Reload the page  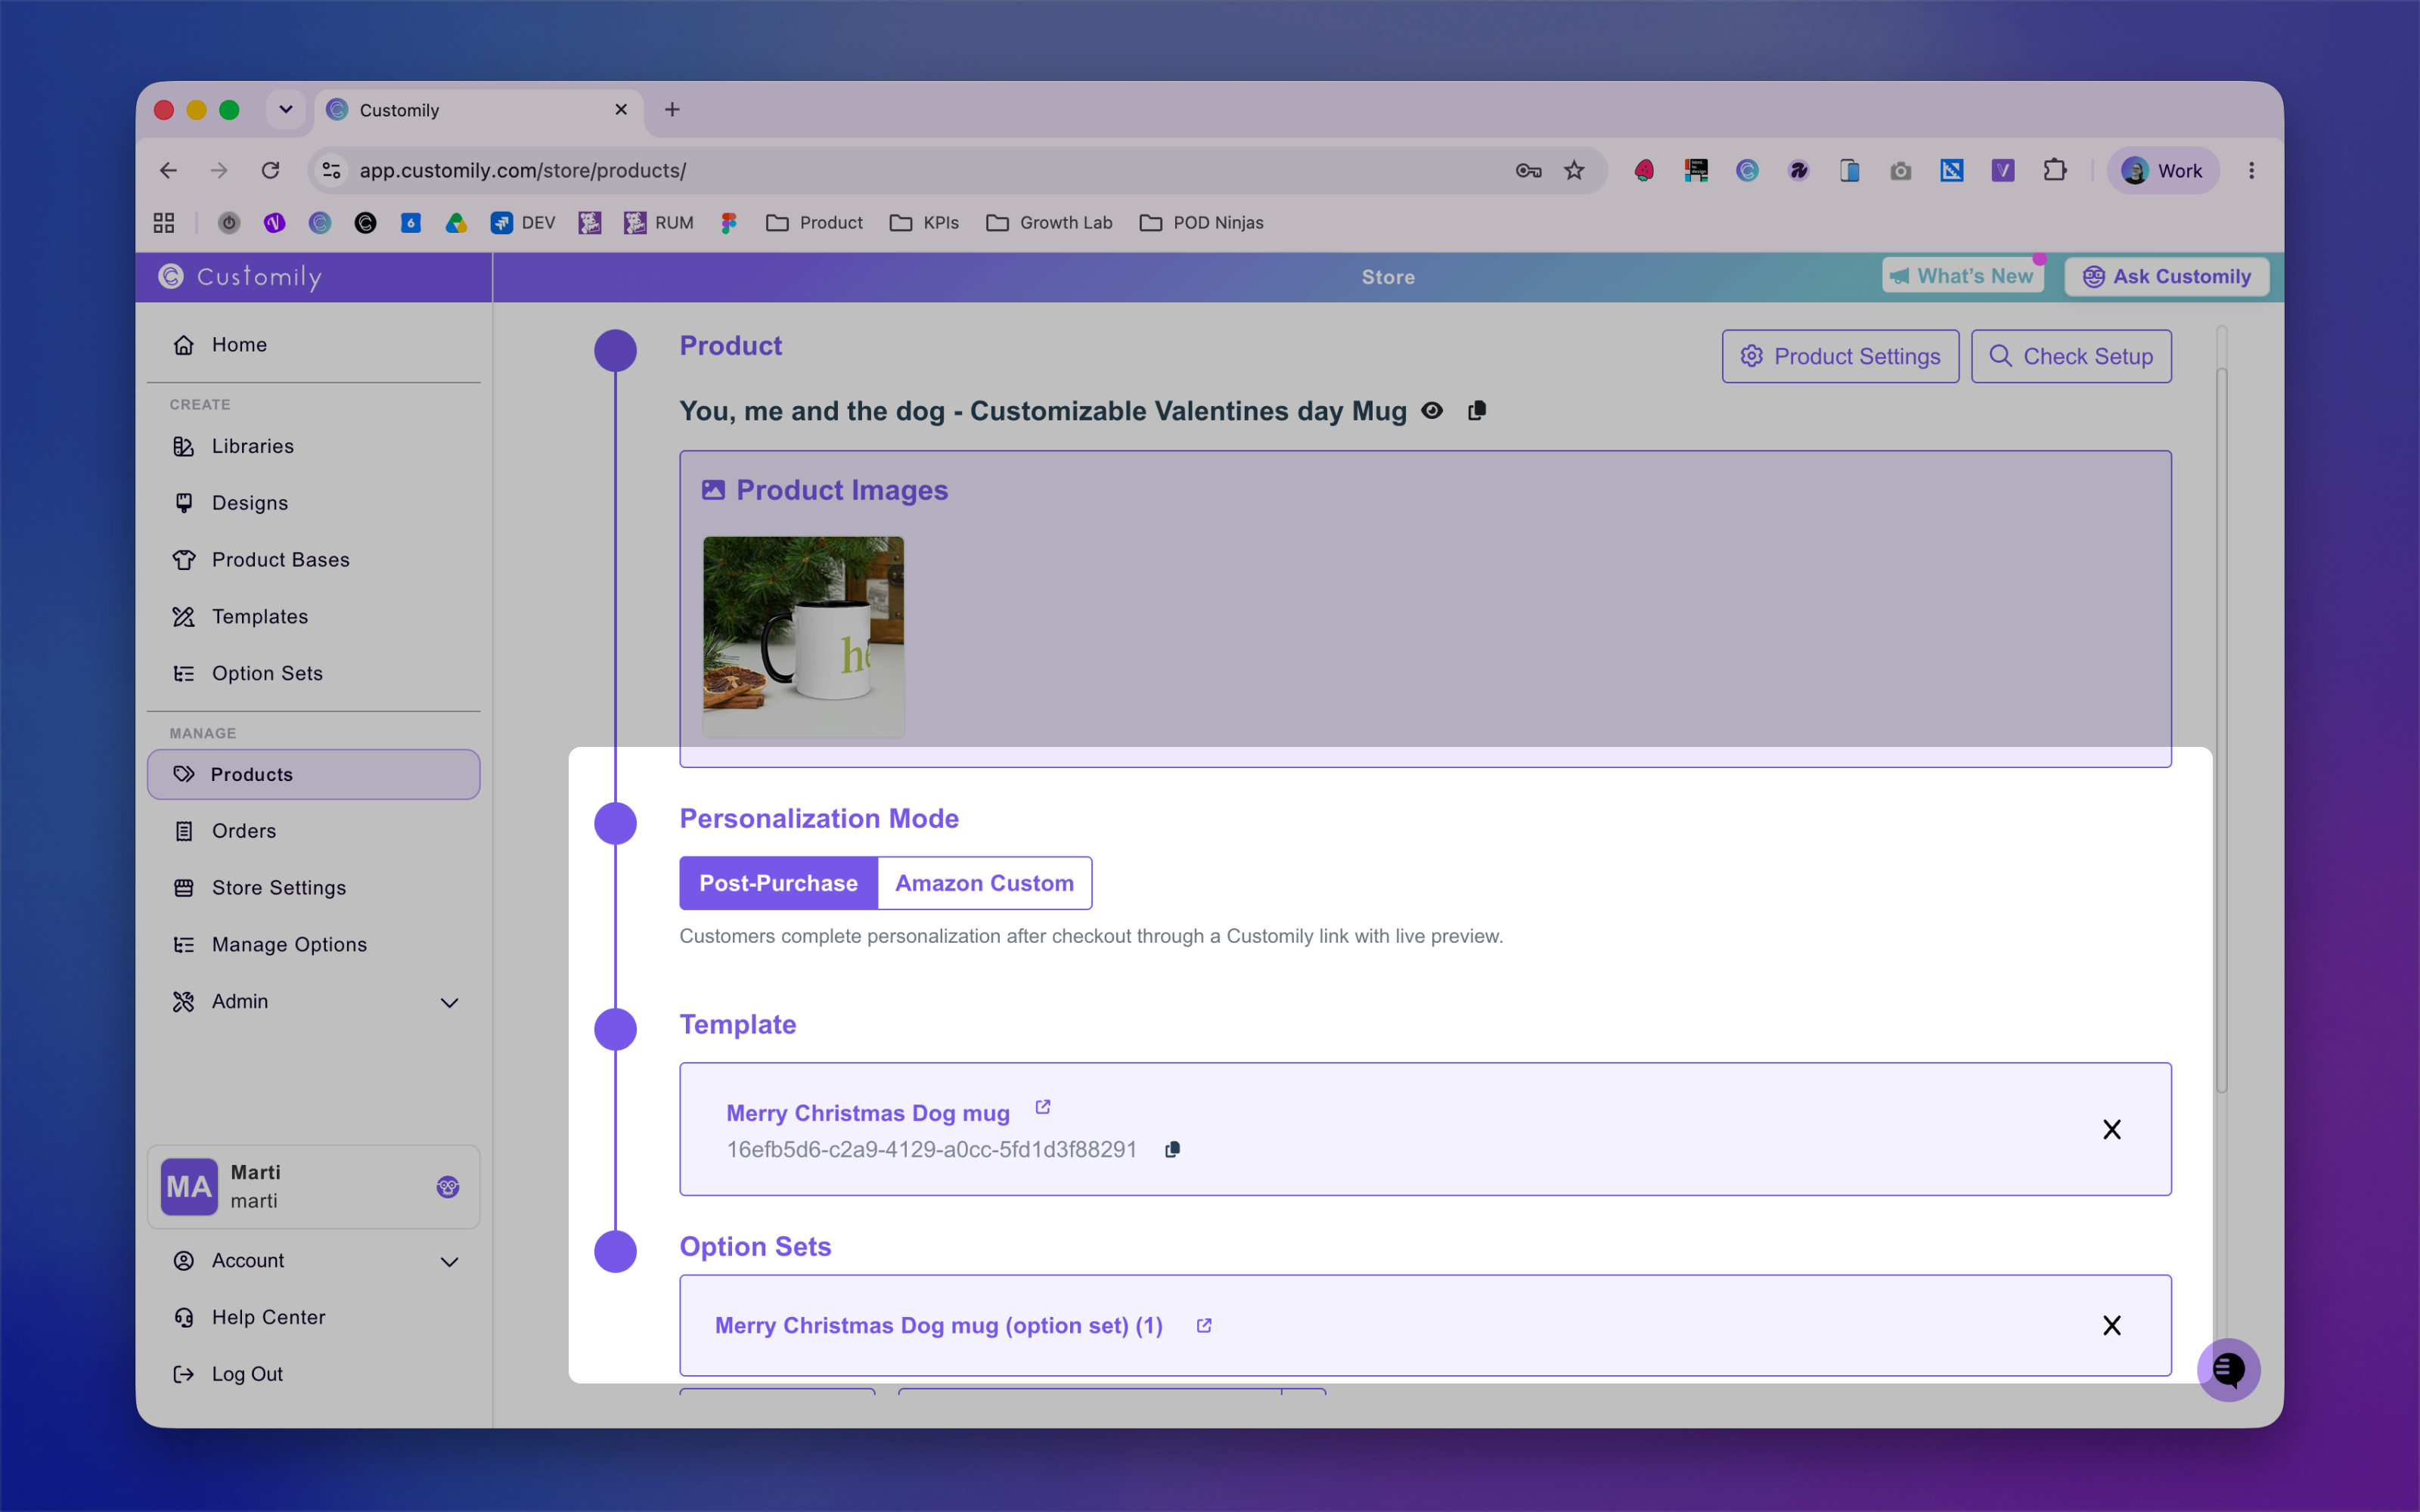[x=270, y=171]
